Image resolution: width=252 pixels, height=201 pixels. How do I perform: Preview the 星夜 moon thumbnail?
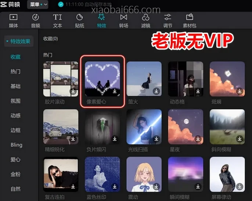(x=186, y=127)
